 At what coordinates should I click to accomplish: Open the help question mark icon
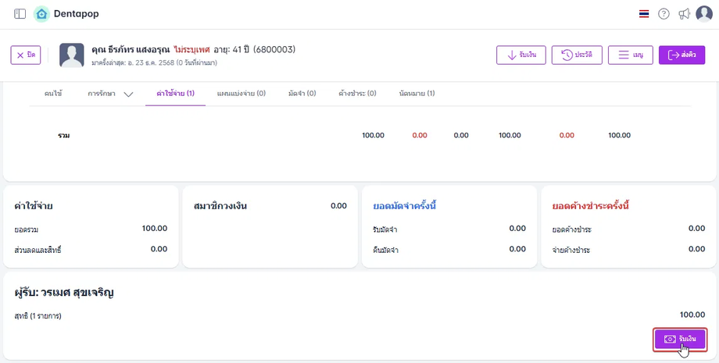(x=664, y=14)
